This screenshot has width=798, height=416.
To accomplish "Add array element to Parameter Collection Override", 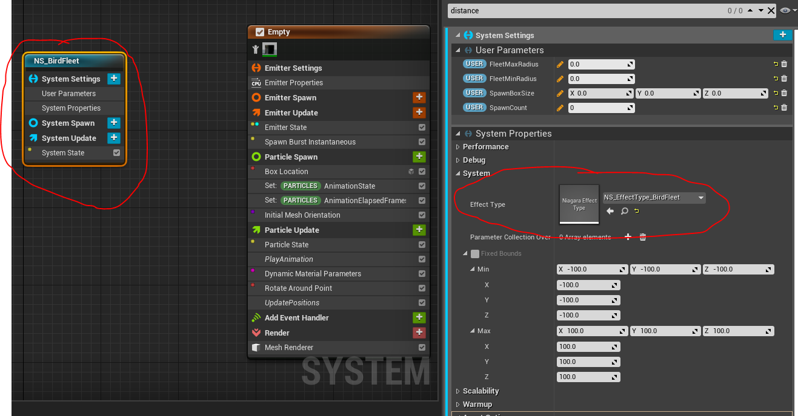I will [628, 237].
